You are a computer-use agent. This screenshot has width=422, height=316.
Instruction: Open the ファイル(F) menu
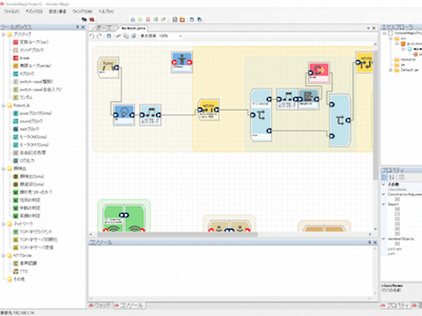[x=12, y=12]
